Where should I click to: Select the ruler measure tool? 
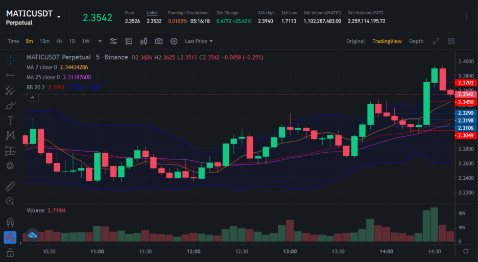tap(10, 186)
